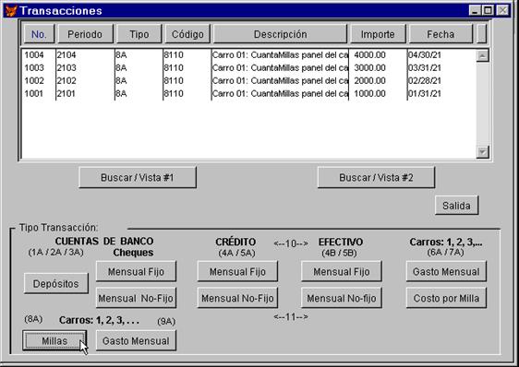Click the vertical scrollbar track of the list

[x=483, y=104]
